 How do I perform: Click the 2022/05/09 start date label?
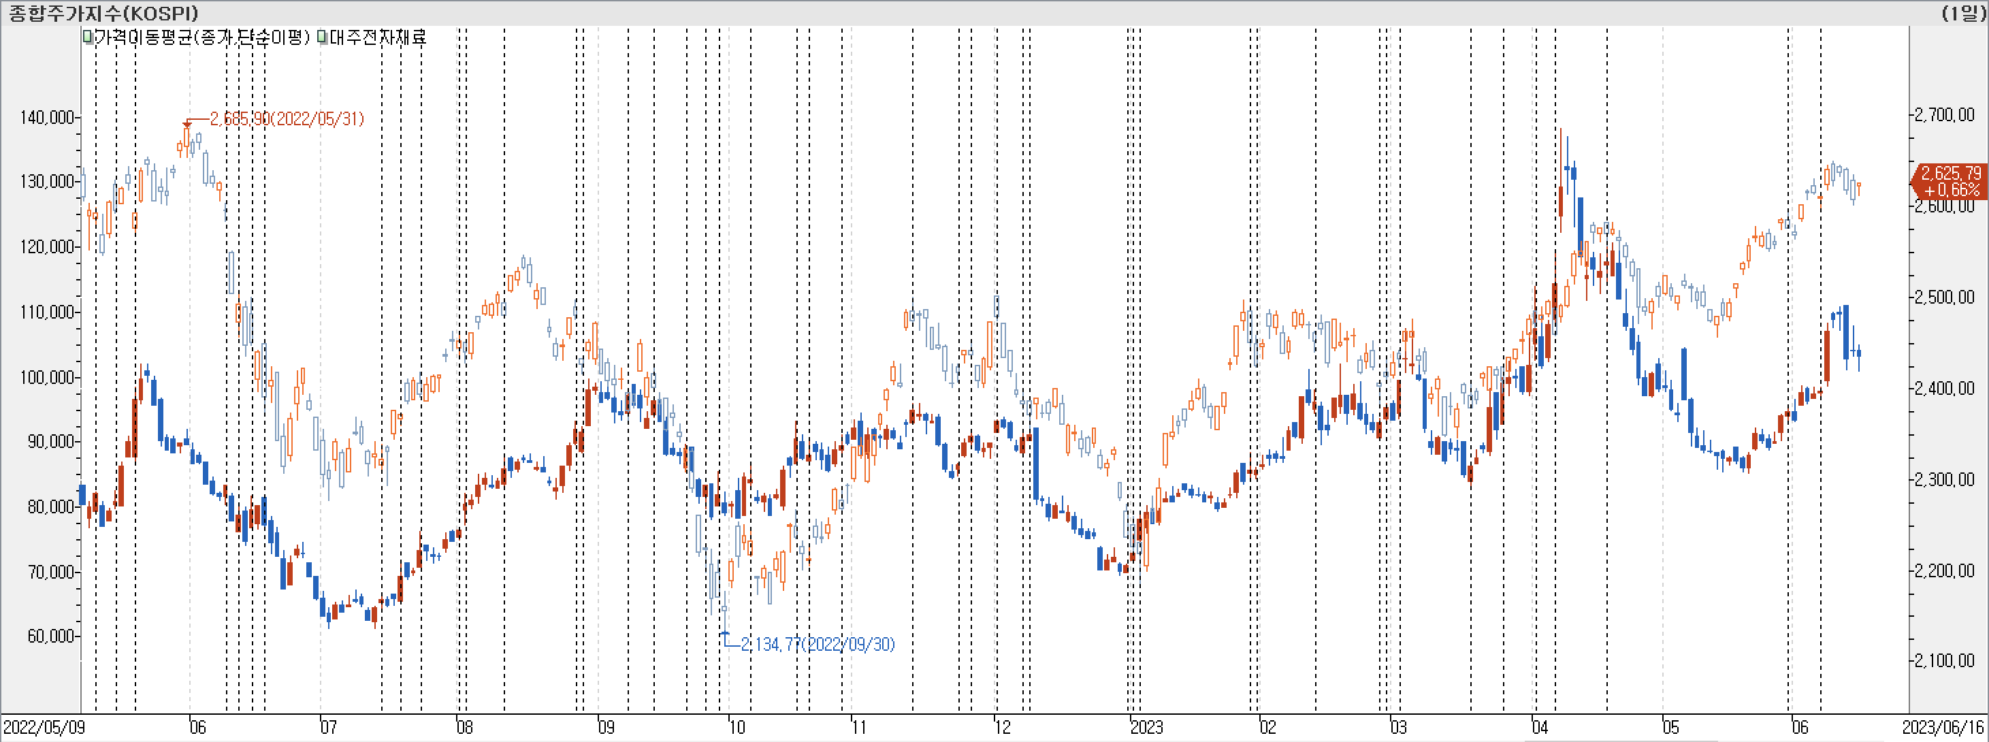pos(44,727)
